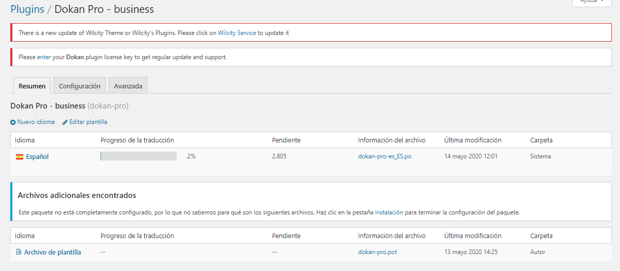620x271 pixels.
Task: Click the .2% progress value
Action: [191, 156]
